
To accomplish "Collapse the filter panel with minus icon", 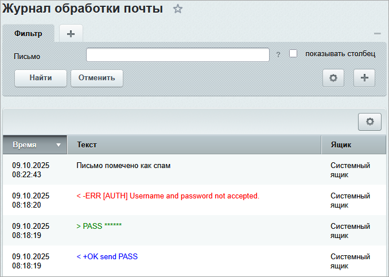I will pyautogui.click(x=377, y=34).
